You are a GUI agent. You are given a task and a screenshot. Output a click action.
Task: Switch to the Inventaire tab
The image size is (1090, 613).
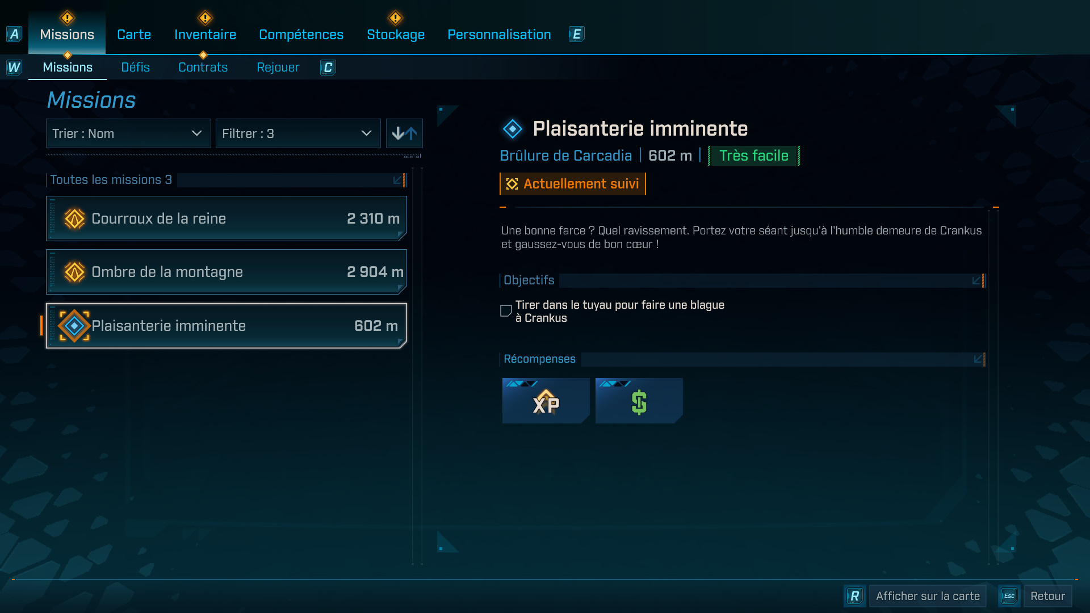click(x=205, y=35)
